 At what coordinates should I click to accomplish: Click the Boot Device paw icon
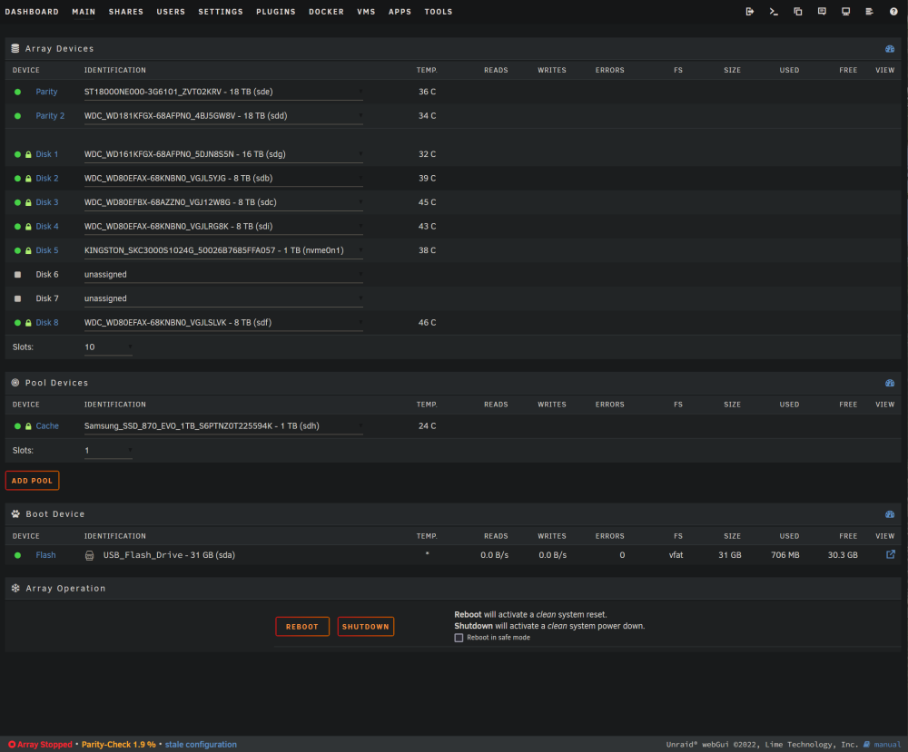coord(15,513)
